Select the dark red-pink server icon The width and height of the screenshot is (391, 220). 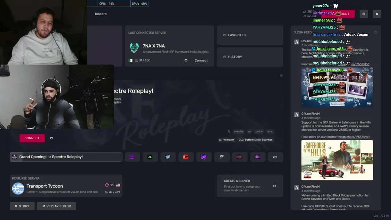coord(239,157)
